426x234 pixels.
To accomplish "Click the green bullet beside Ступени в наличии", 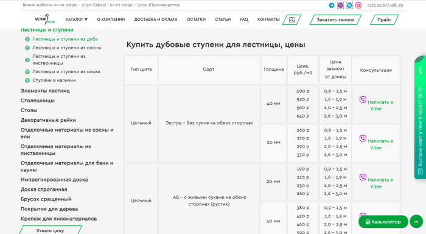I will tap(27, 80).
